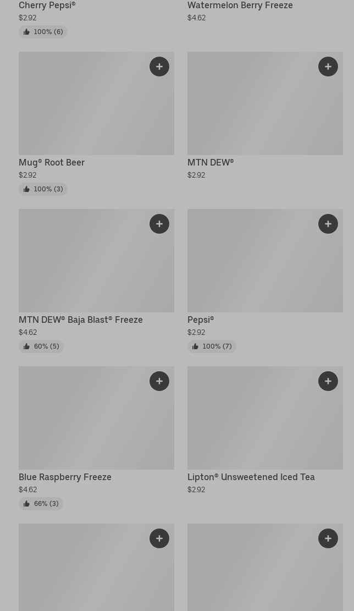Open the Watermelon Berry Freeze title
This screenshot has width=354, height=611.
tap(240, 5)
